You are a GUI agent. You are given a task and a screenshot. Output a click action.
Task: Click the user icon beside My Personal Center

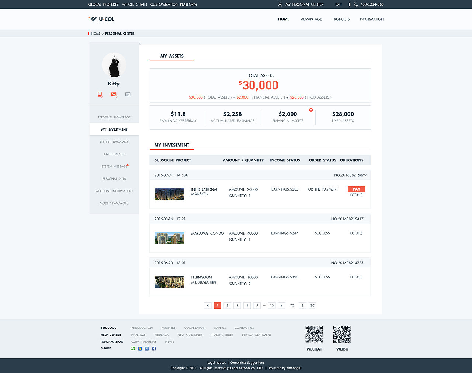click(280, 4)
